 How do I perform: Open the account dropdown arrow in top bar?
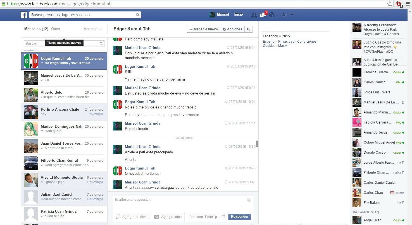tap(292, 15)
